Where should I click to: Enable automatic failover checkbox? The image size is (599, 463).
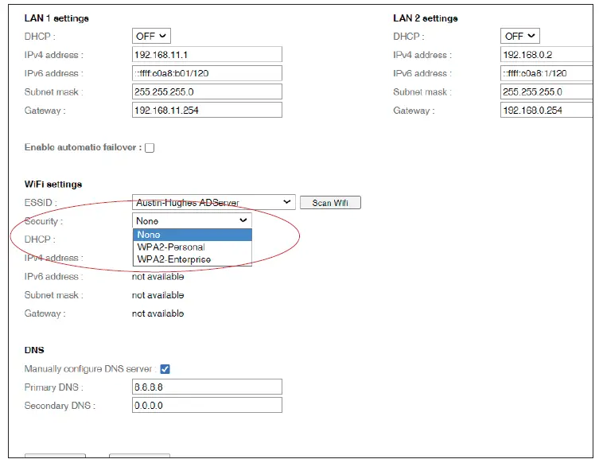click(x=150, y=148)
